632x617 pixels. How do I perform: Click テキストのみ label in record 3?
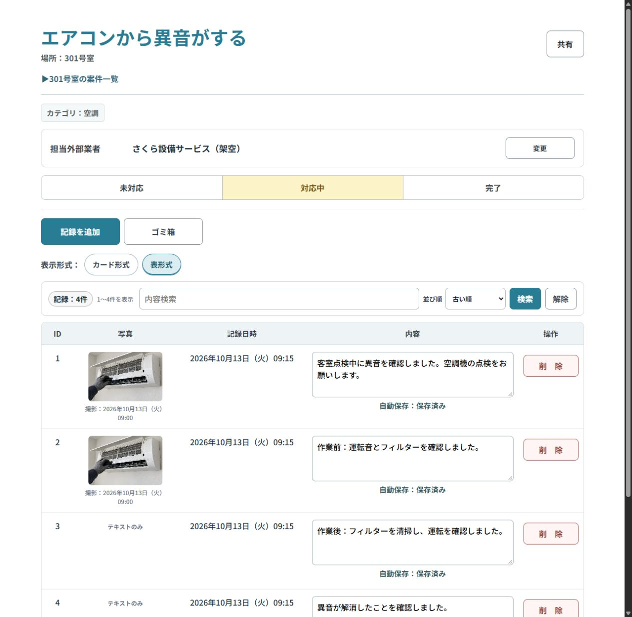click(x=125, y=527)
